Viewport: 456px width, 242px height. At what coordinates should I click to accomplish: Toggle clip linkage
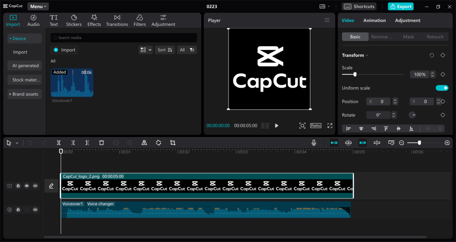click(x=362, y=143)
